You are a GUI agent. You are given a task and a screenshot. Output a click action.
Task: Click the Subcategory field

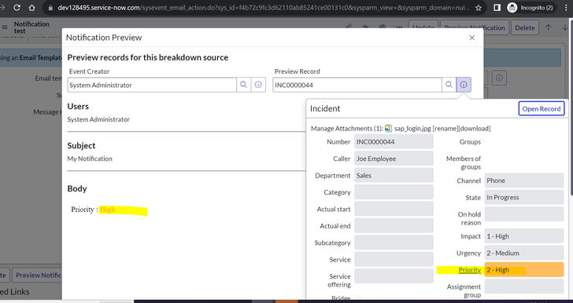click(394, 243)
